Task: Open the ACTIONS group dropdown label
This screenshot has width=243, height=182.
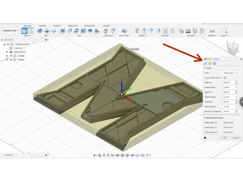Action: [x=165, y=36]
